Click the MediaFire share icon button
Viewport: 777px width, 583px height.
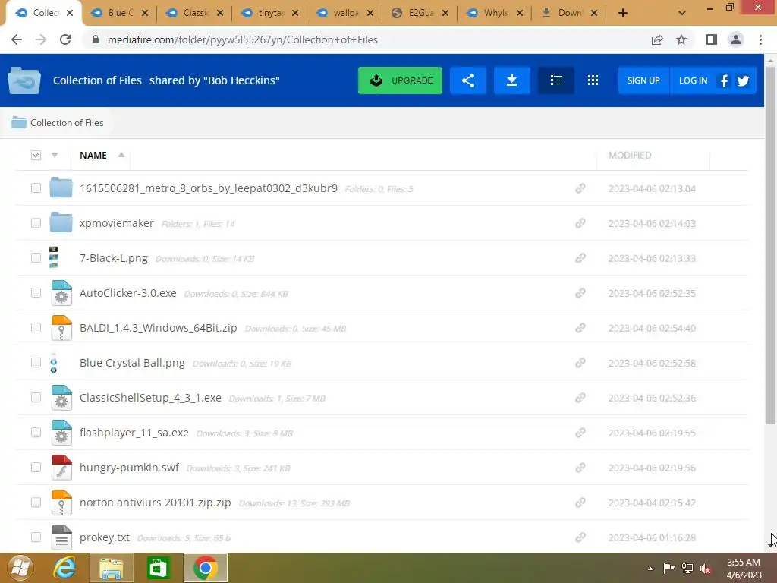[x=467, y=80]
